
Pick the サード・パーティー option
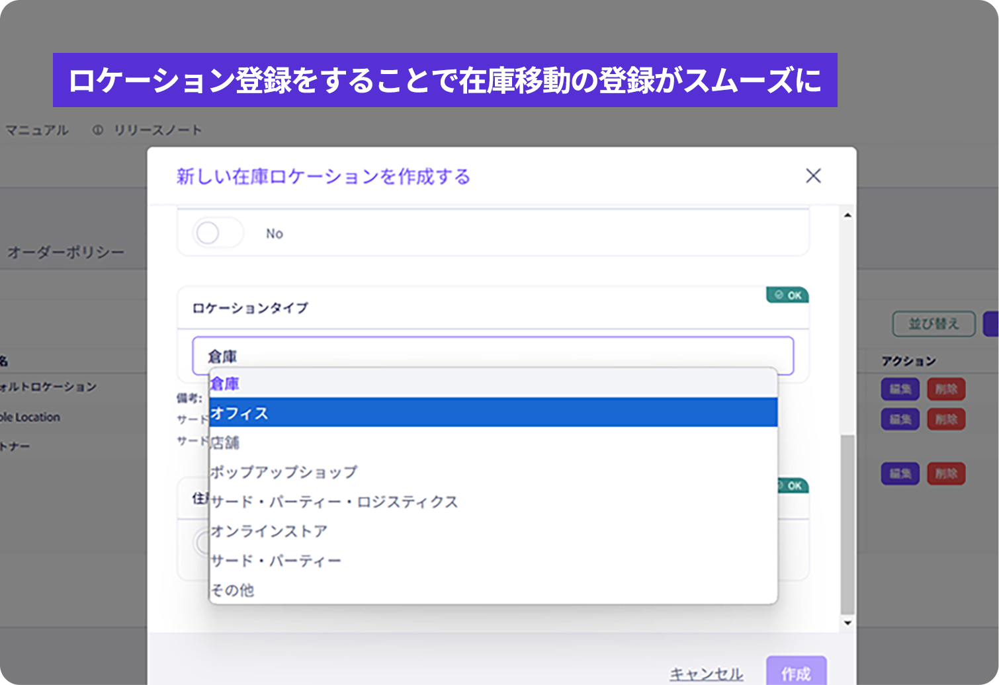pos(493,561)
